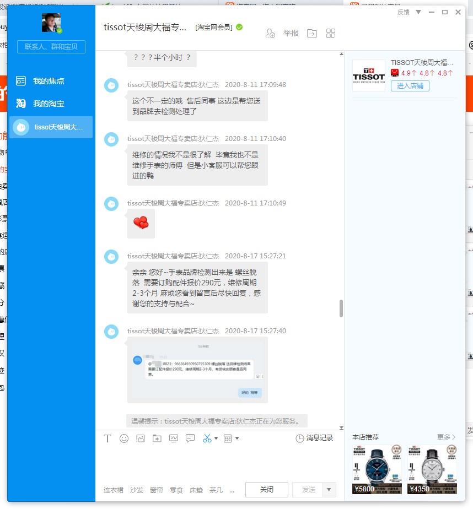
Task: Click the TISSOT shop logo
Action: [x=369, y=75]
